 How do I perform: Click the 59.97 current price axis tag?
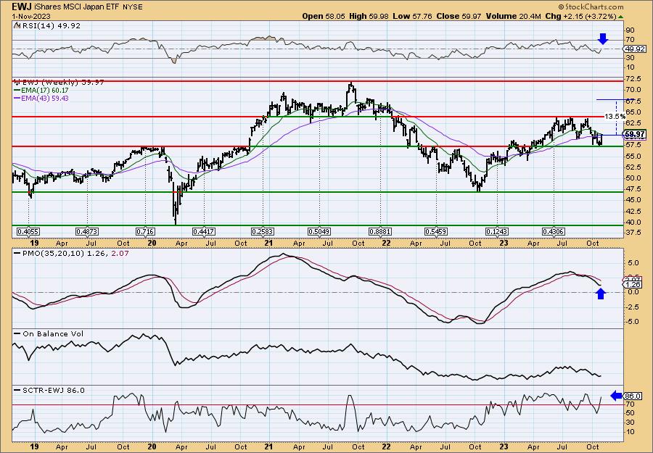(635, 134)
